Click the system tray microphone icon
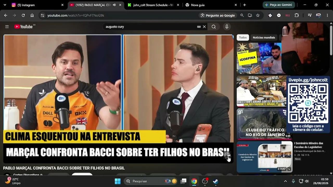333x187 pixels. point(293,181)
